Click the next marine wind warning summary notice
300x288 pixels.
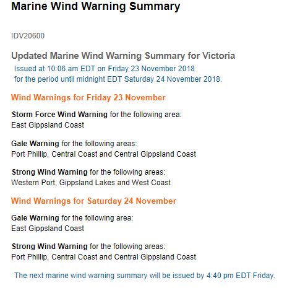point(145,276)
